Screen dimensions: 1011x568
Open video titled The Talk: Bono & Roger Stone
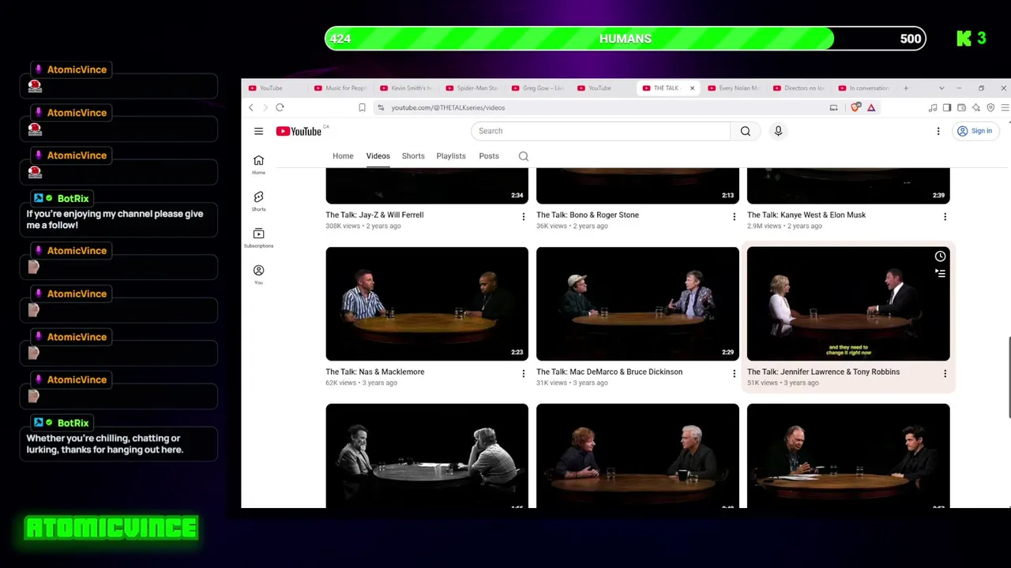pyautogui.click(x=588, y=215)
